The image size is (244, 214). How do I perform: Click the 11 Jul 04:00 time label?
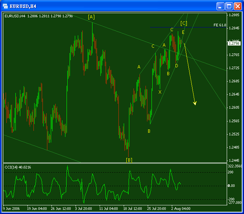[x=108, y=209]
